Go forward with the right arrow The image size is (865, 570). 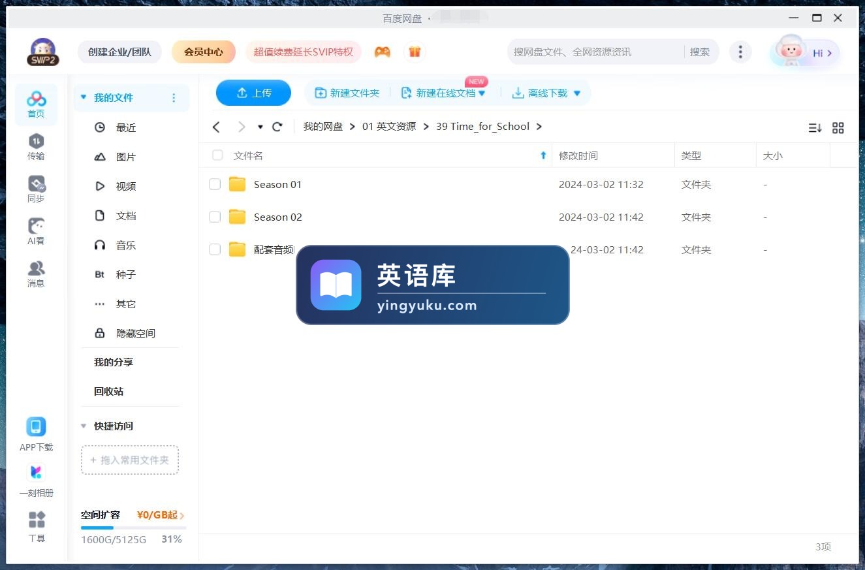pos(242,127)
